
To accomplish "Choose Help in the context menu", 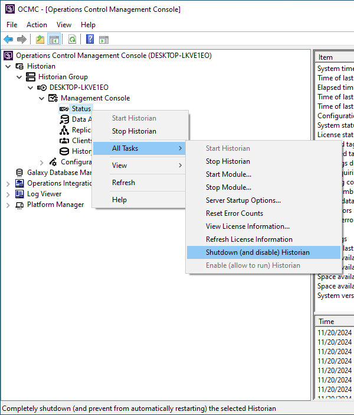I will (x=139, y=200).
